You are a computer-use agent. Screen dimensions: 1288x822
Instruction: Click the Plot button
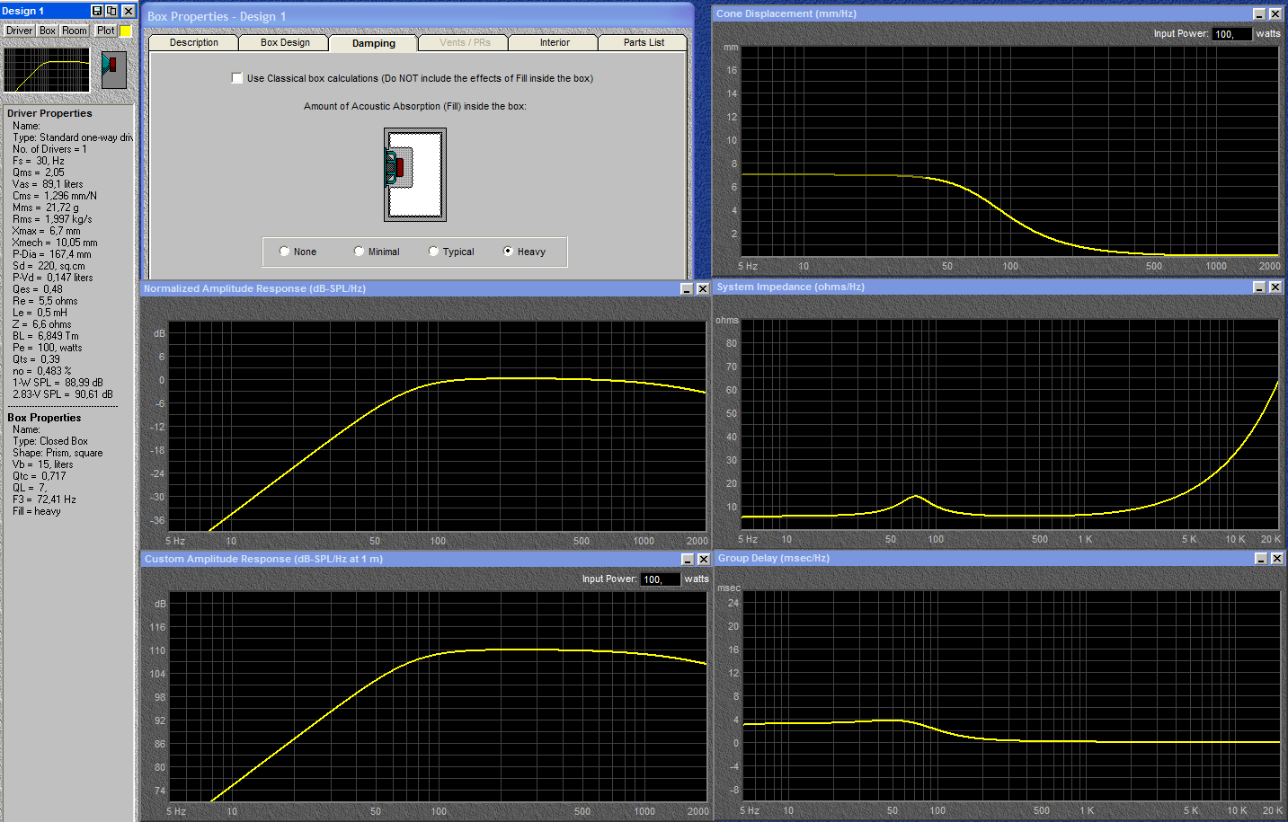(x=105, y=31)
